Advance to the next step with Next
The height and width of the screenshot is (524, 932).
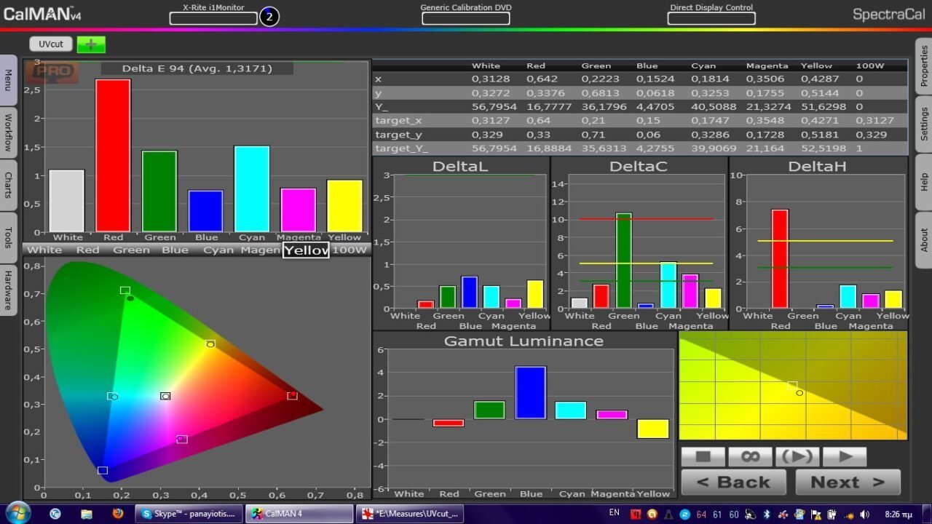[x=848, y=482]
